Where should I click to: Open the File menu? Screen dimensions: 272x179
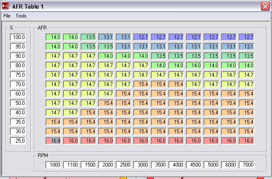7,16
